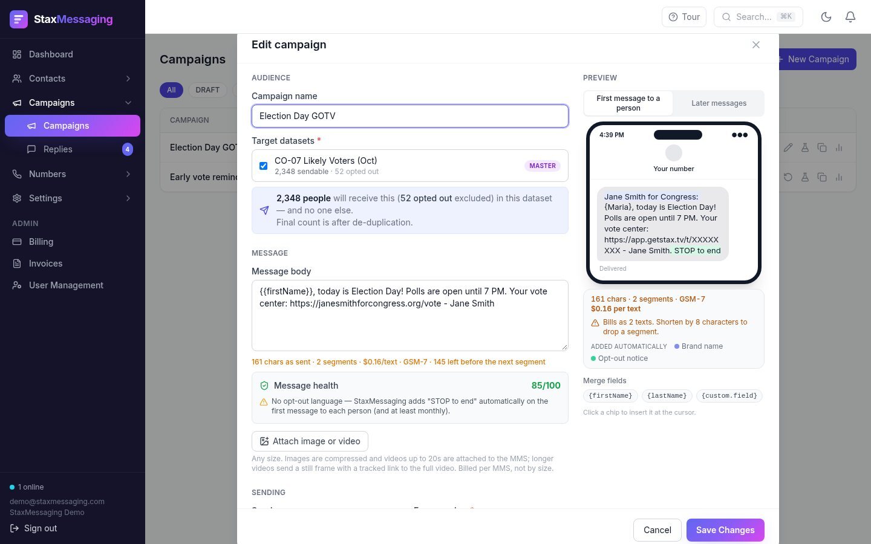The image size is (871, 544).
Task: Click the StaxMessaging logo icon
Action: (19, 19)
